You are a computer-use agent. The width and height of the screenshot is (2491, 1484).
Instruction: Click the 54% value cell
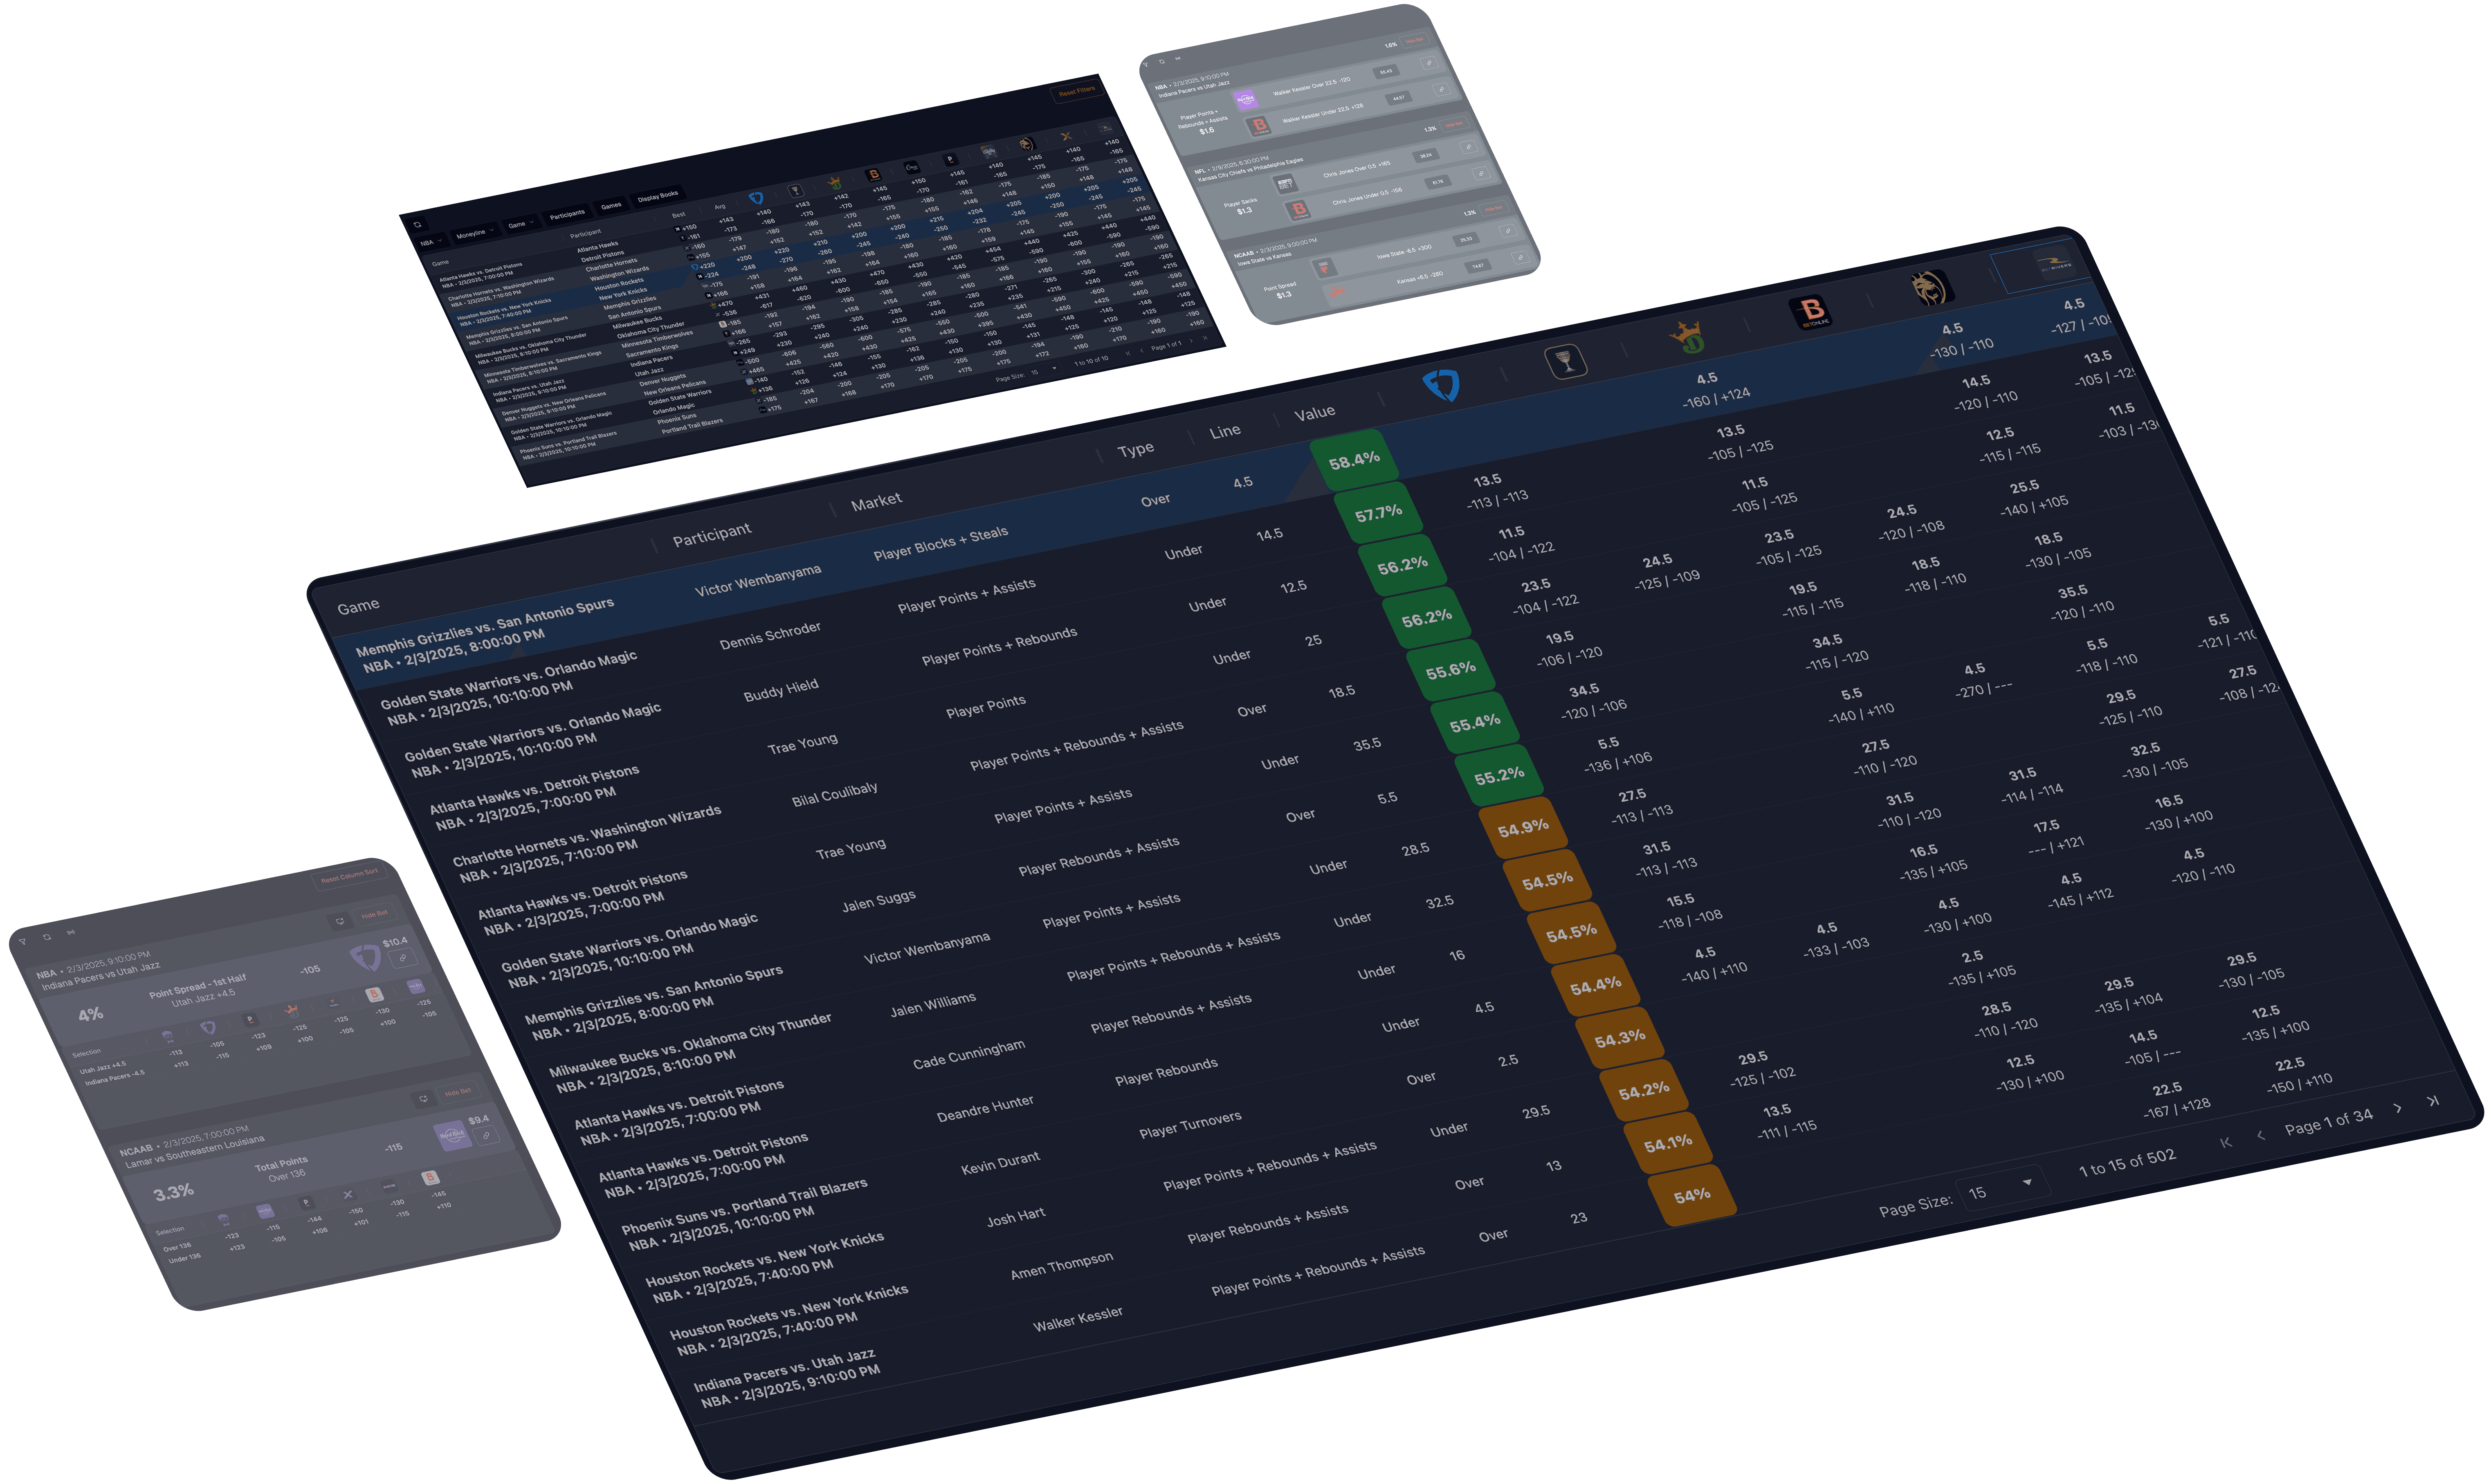click(1692, 1195)
